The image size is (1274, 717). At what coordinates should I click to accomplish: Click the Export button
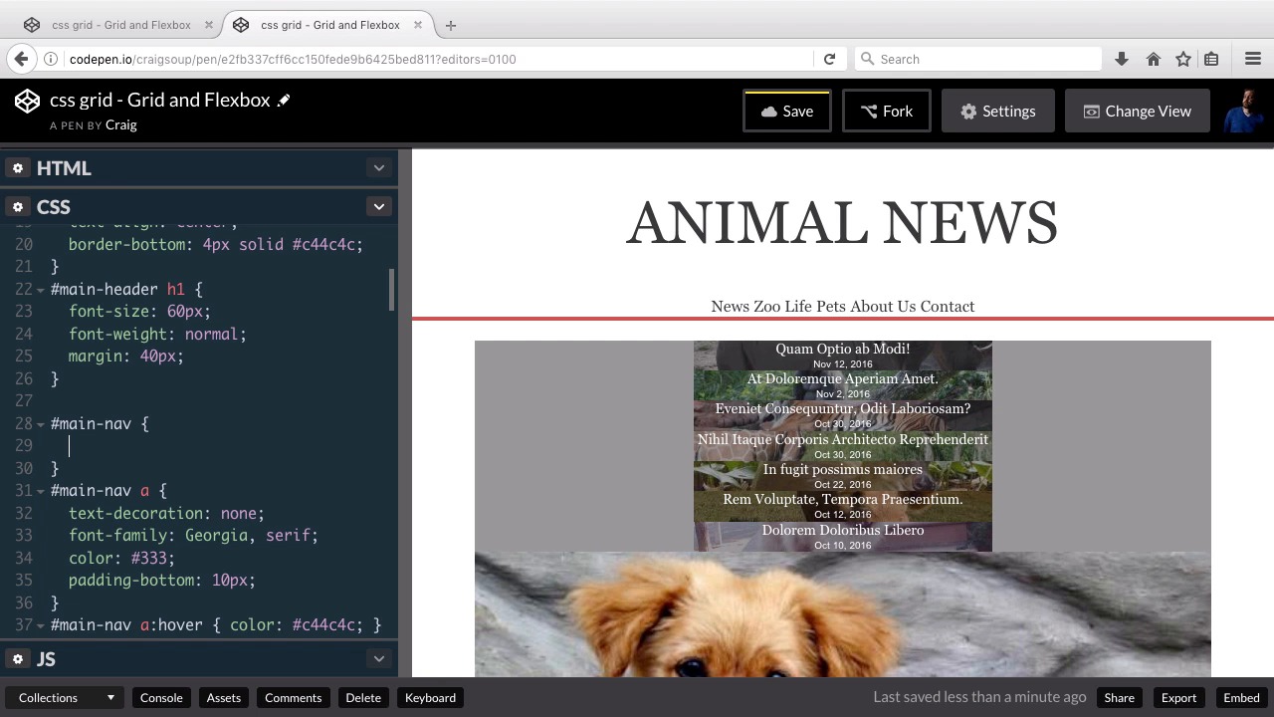[1178, 698]
